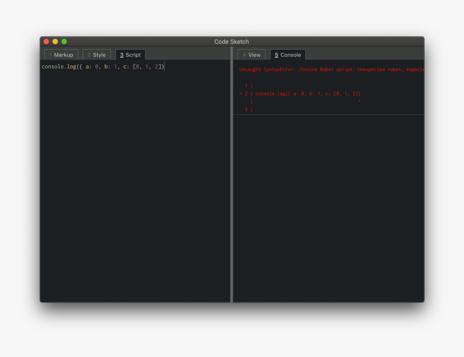
Task: Click the array literal [0, 1, 2]
Action: tap(148, 66)
